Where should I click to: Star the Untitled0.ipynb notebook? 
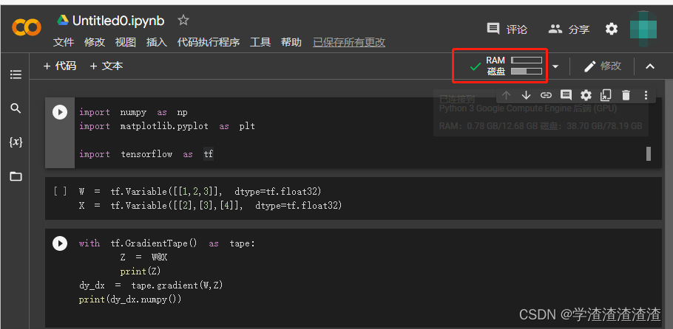[183, 21]
